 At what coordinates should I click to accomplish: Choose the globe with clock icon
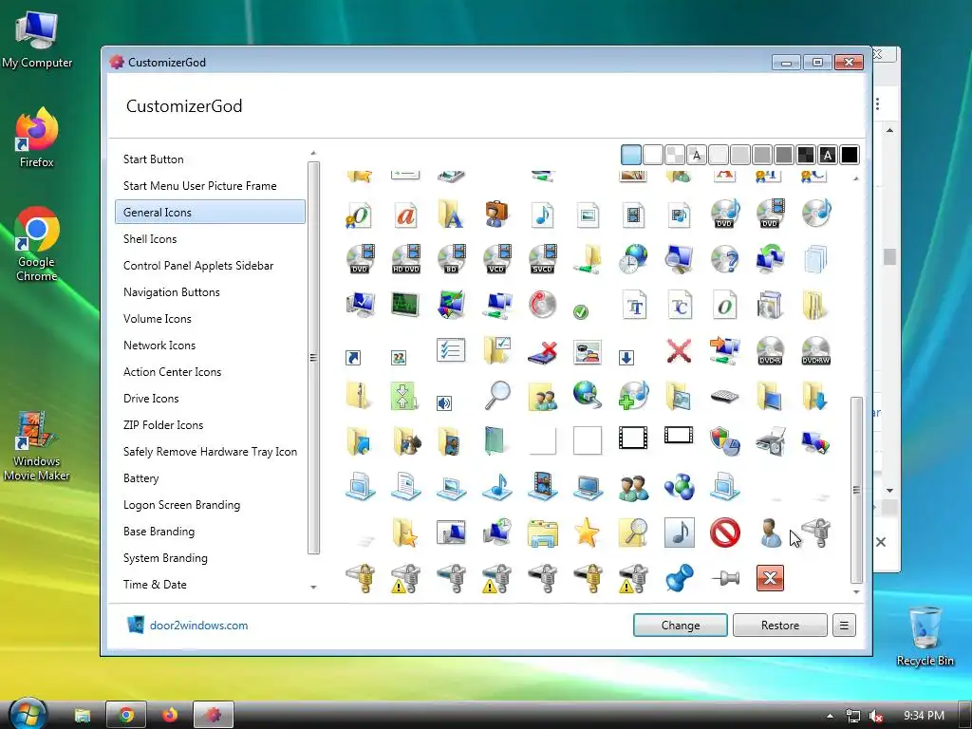633,259
